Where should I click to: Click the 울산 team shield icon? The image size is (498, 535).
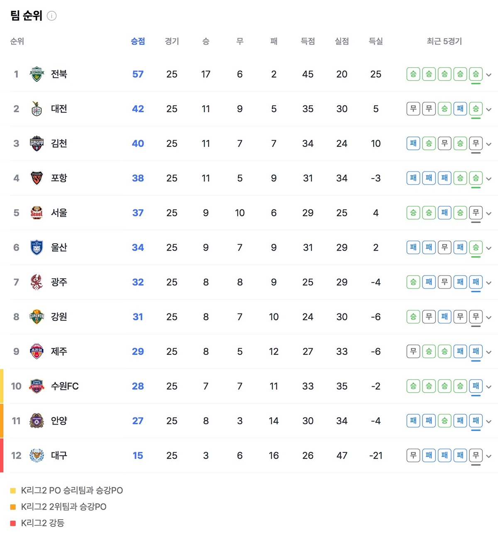[x=37, y=248]
